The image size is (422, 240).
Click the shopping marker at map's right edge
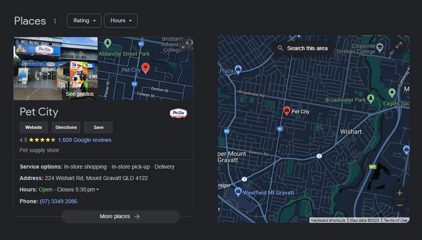coord(406,149)
